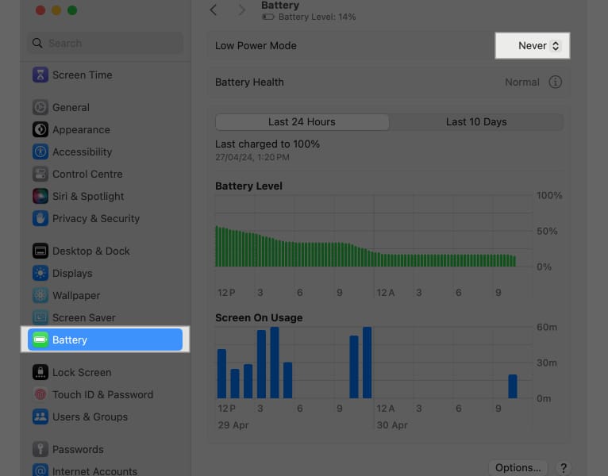
Task: Click the Options... button
Action: point(518,467)
